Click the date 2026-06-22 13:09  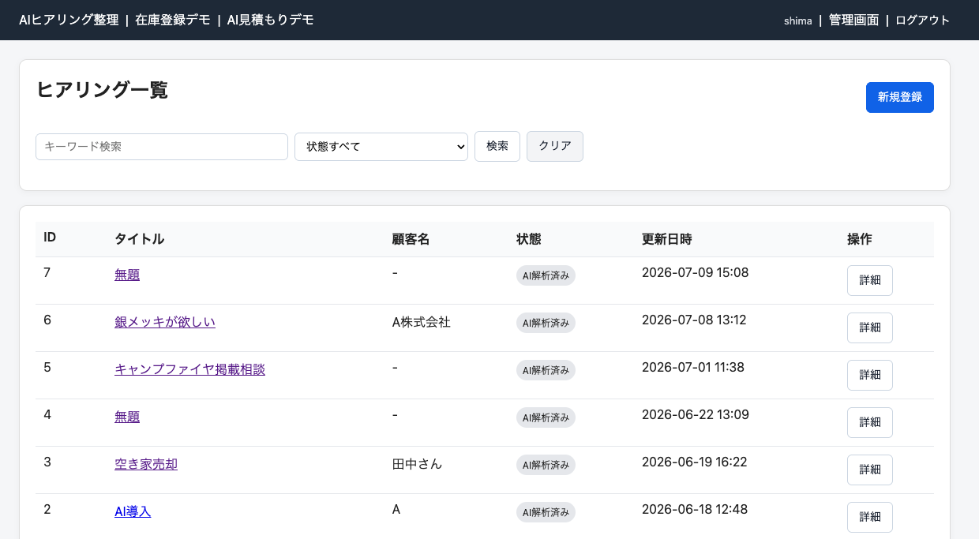pos(696,414)
